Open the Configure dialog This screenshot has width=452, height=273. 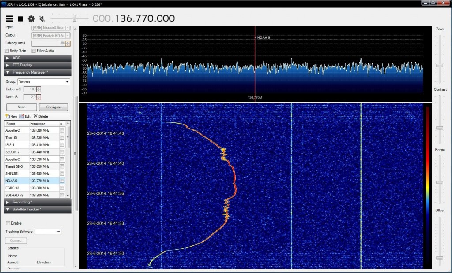click(x=53, y=107)
